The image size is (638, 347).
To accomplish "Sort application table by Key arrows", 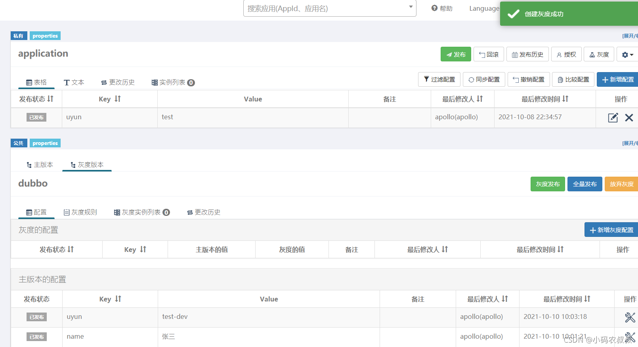I will 118,99.
